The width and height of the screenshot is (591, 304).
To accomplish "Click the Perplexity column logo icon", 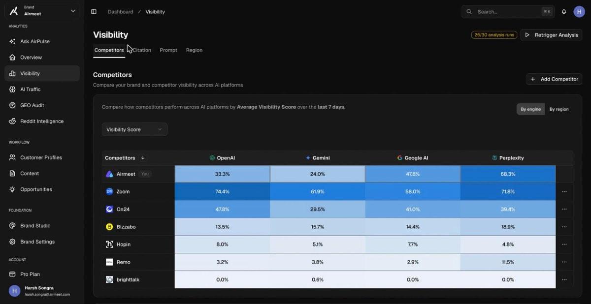I will pyautogui.click(x=494, y=158).
